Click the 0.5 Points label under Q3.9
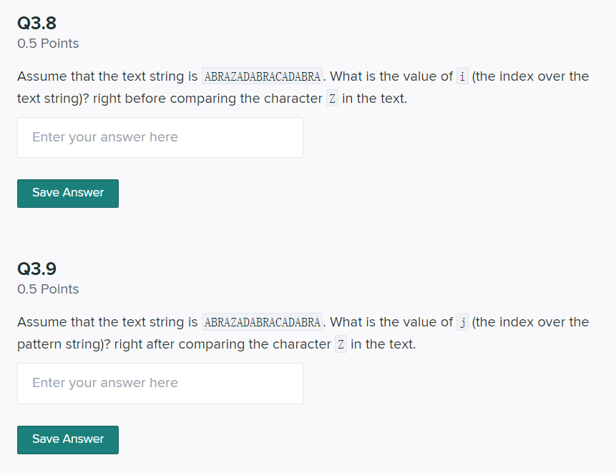The width and height of the screenshot is (616, 475). (x=48, y=289)
